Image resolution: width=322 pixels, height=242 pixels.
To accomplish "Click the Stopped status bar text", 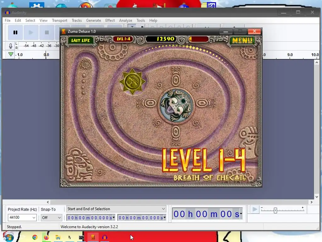I will click(x=14, y=227).
